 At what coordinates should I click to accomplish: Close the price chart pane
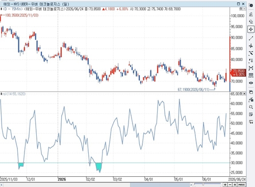pos(244,9)
